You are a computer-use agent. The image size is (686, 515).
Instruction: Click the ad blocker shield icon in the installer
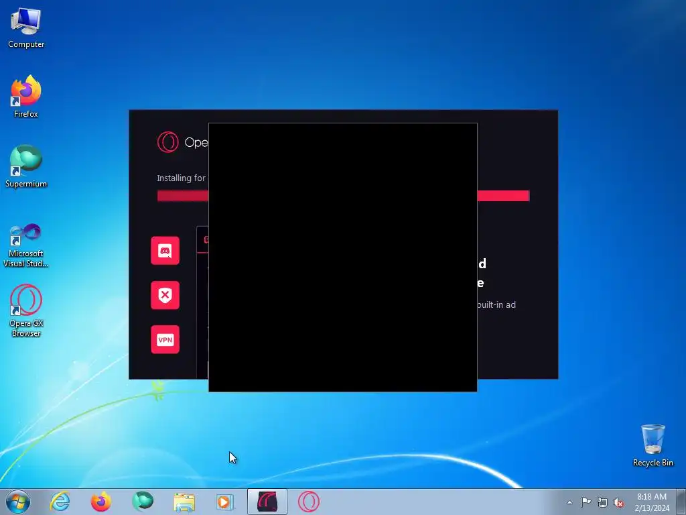[x=165, y=295]
